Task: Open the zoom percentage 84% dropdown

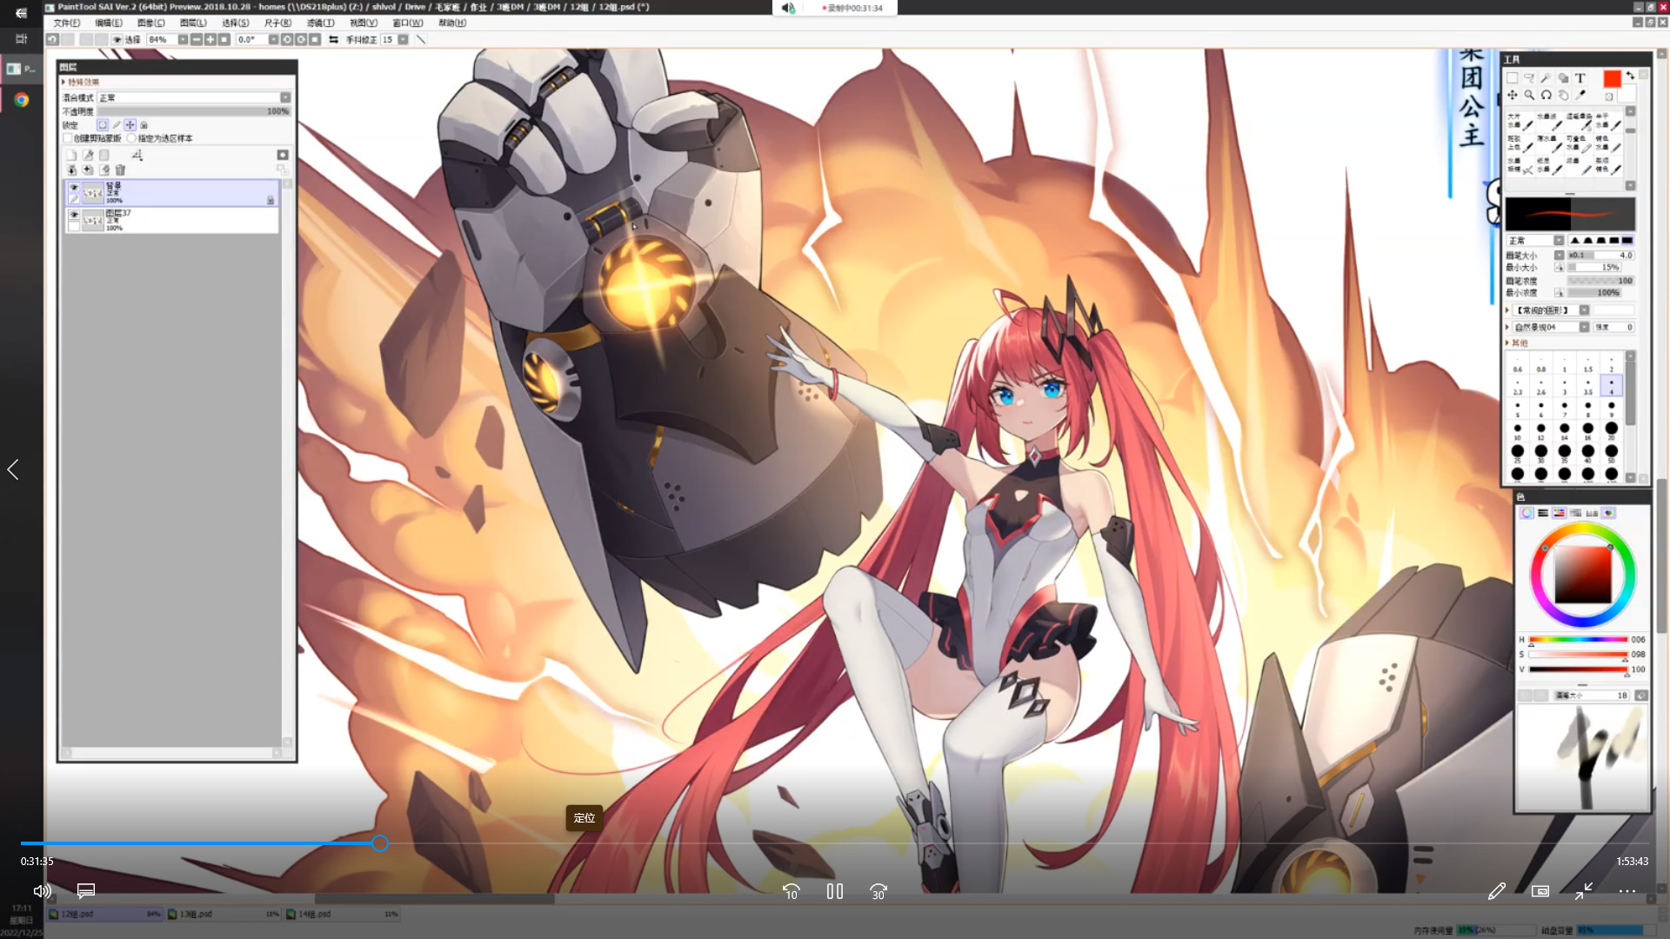Action: tap(183, 39)
